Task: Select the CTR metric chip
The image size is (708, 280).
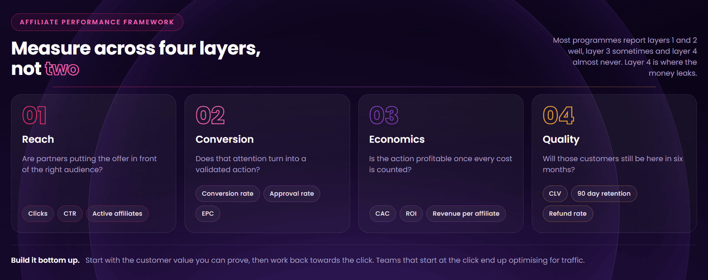Action: [x=70, y=214]
